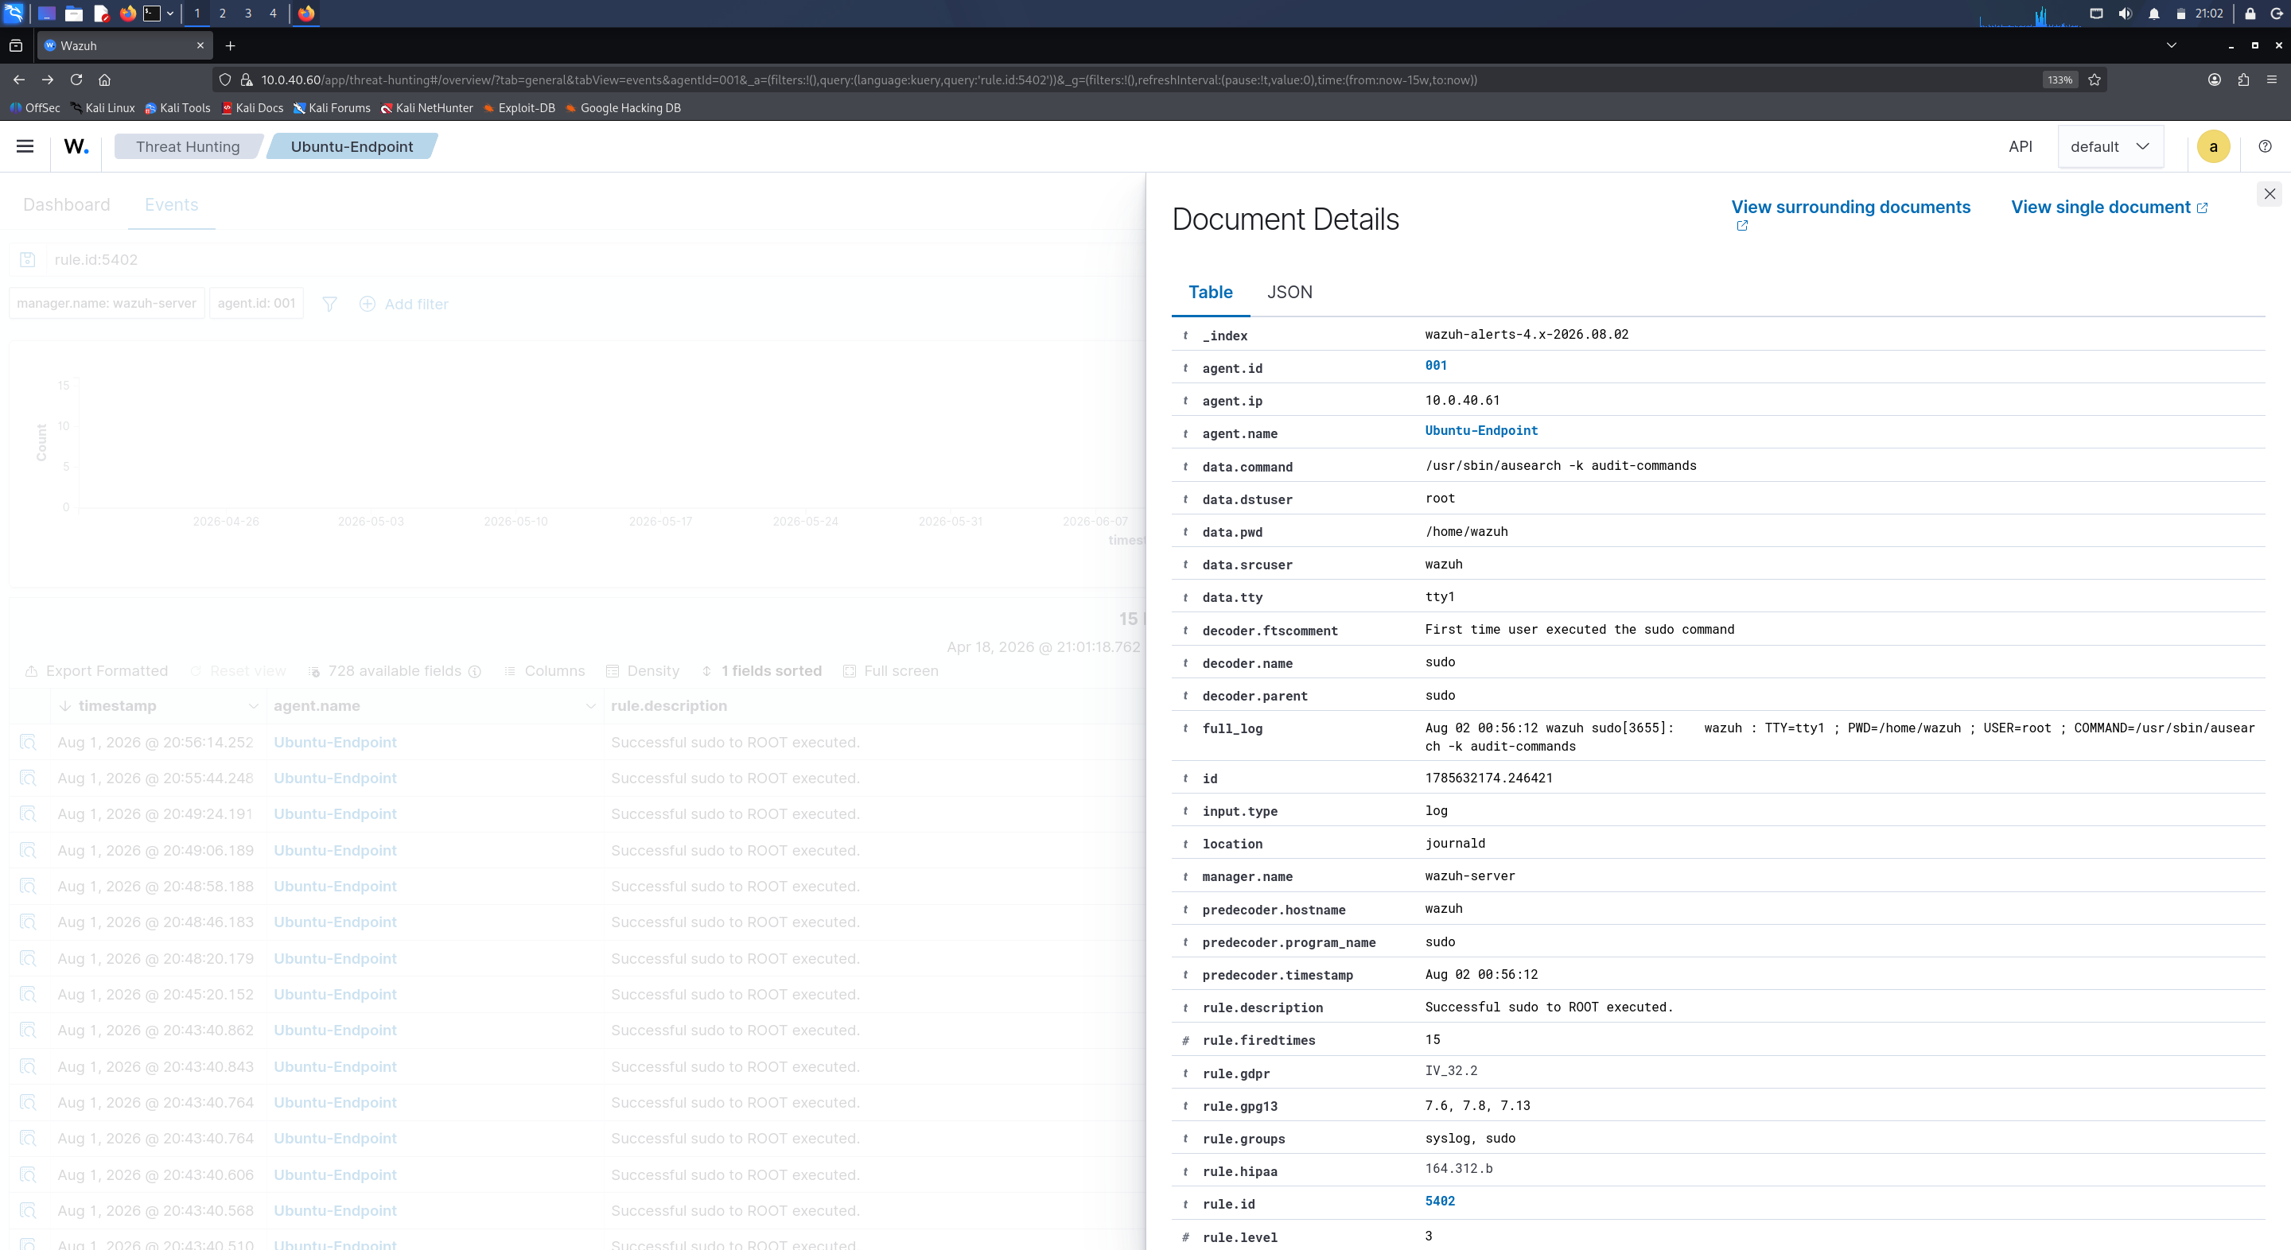Open the 1 fields sorted button
Viewport: 2291px width, 1250px height.
[761, 671]
